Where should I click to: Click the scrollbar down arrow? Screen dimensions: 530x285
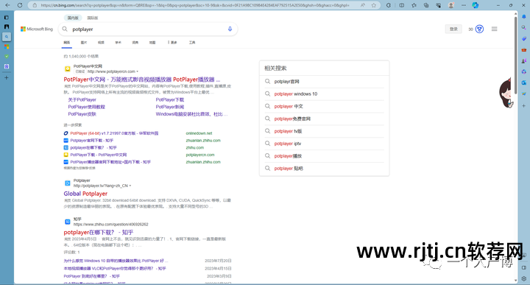click(516, 281)
